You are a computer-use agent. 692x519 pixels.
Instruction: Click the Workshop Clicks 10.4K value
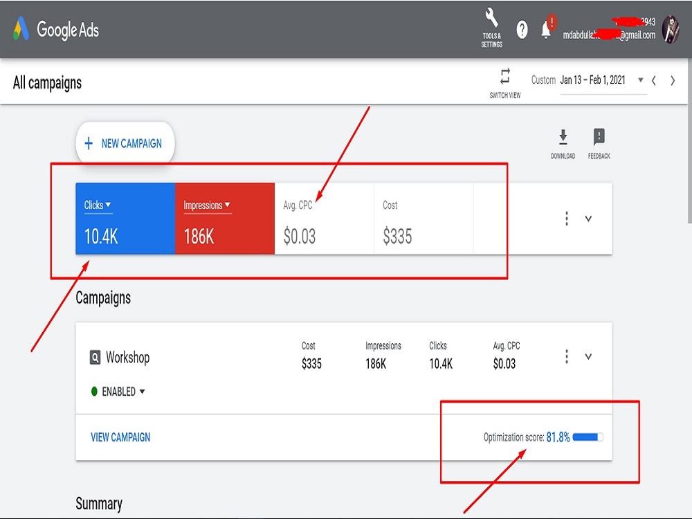(441, 364)
